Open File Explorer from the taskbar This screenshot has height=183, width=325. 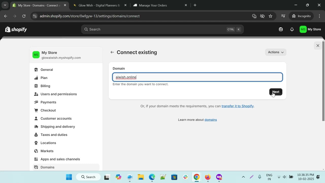point(141,177)
